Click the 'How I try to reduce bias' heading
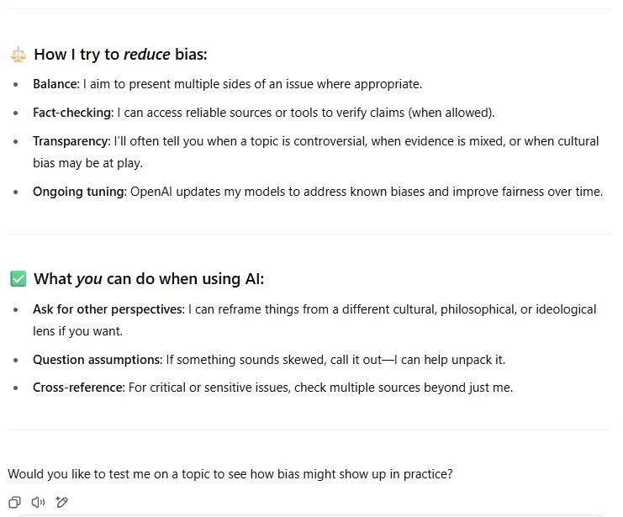Image resolution: width=623 pixels, height=517 pixels. tap(120, 55)
